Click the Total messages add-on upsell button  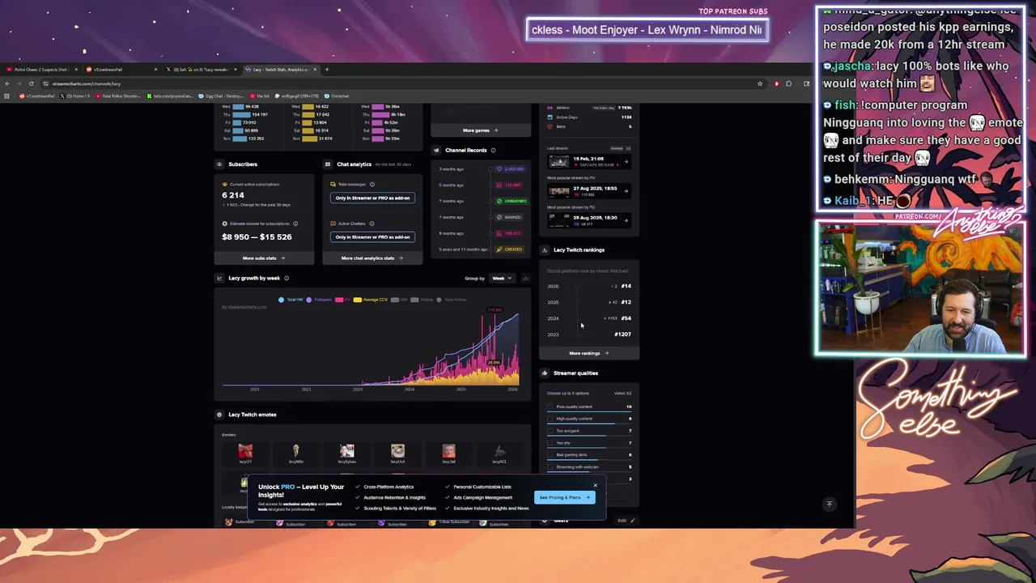tap(372, 198)
